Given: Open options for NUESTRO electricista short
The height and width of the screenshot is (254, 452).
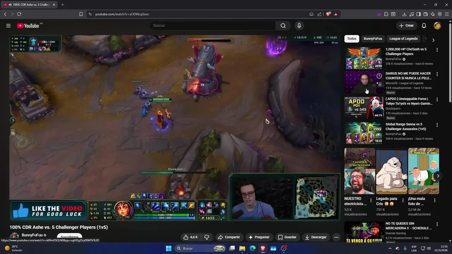Looking at the screenshot, I should (x=371, y=200).
